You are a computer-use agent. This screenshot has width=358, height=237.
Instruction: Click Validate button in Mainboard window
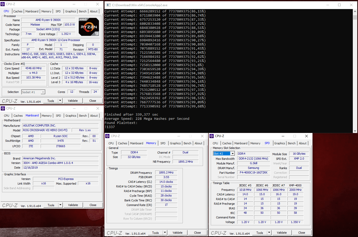tap(73, 205)
